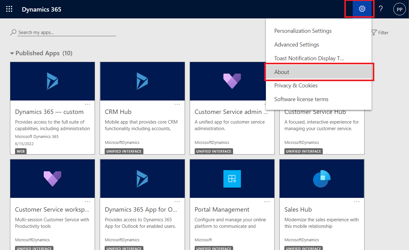Open the Customer Service admin app icon
Image resolution: width=409 pixels, height=250 pixels.
232,81
